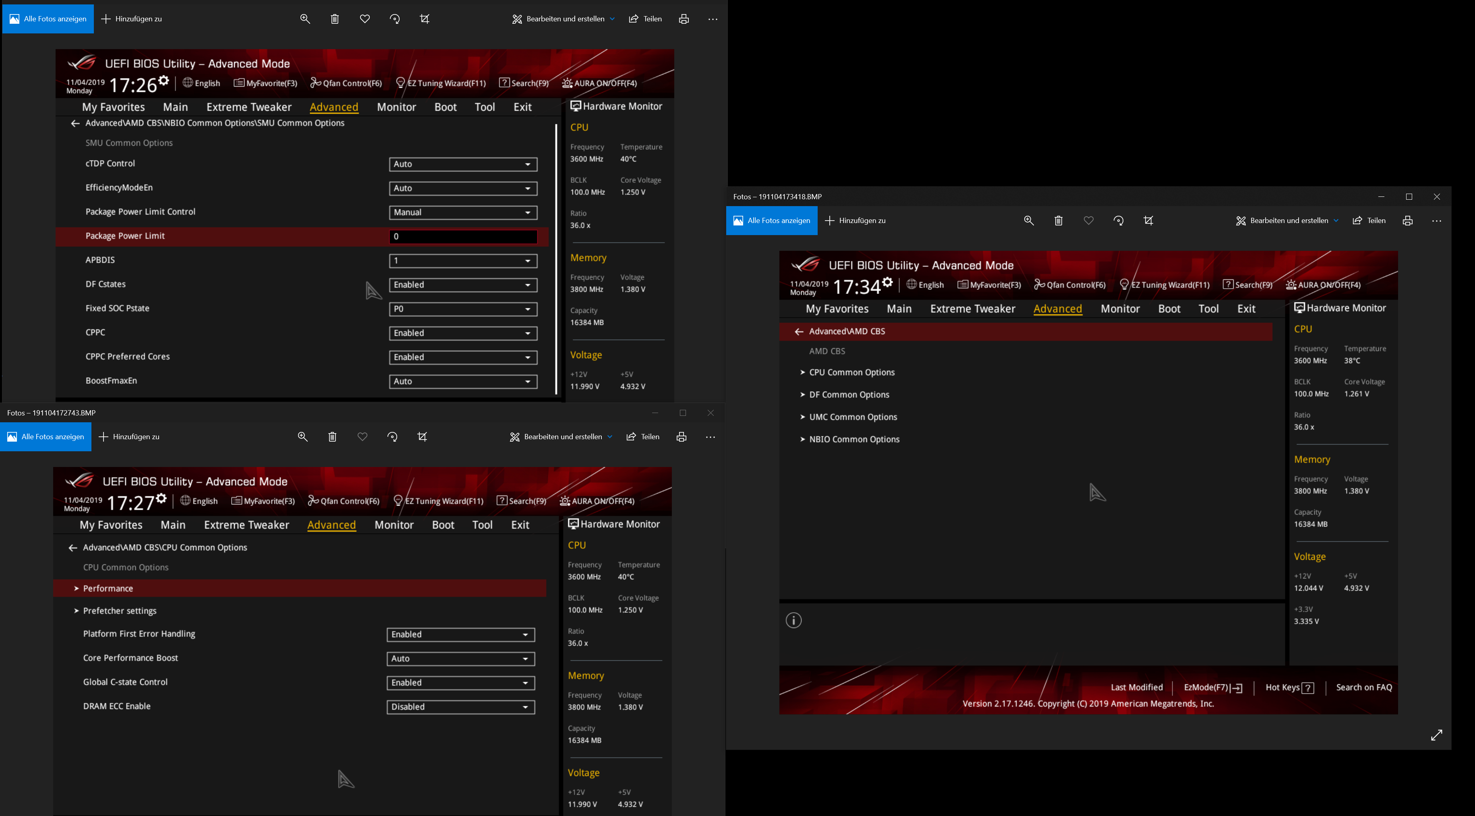
Task: Print icon in the 191104173418.BMP window
Action: click(x=1407, y=220)
